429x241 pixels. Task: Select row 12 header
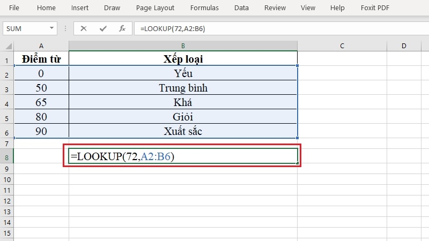pos(6,201)
